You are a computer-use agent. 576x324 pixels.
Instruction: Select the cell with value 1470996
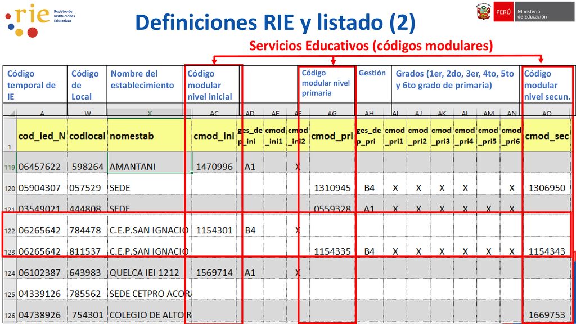coord(214,163)
